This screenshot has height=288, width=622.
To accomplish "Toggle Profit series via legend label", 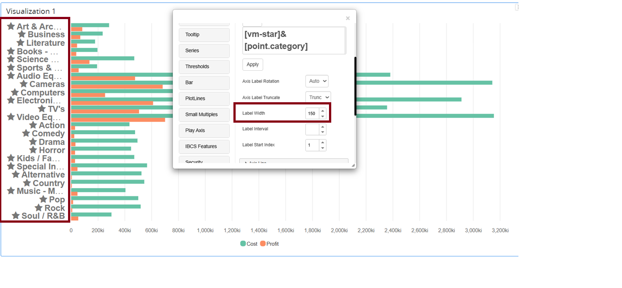I will [273, 244].
